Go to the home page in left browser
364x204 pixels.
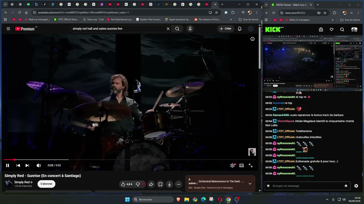(x=26, y=12)
